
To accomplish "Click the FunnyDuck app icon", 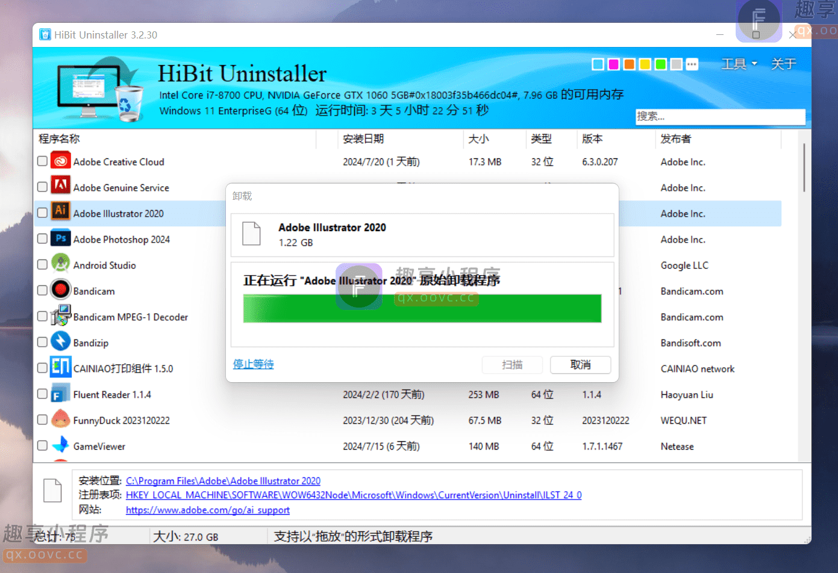I will click(61, 419).
